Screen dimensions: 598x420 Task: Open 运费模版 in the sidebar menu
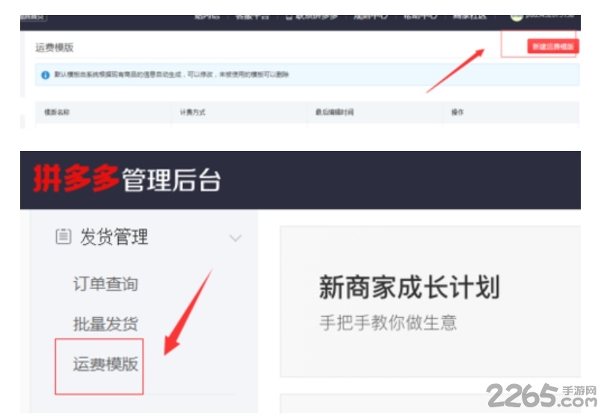pyautogui.click(x=105, y=365)
